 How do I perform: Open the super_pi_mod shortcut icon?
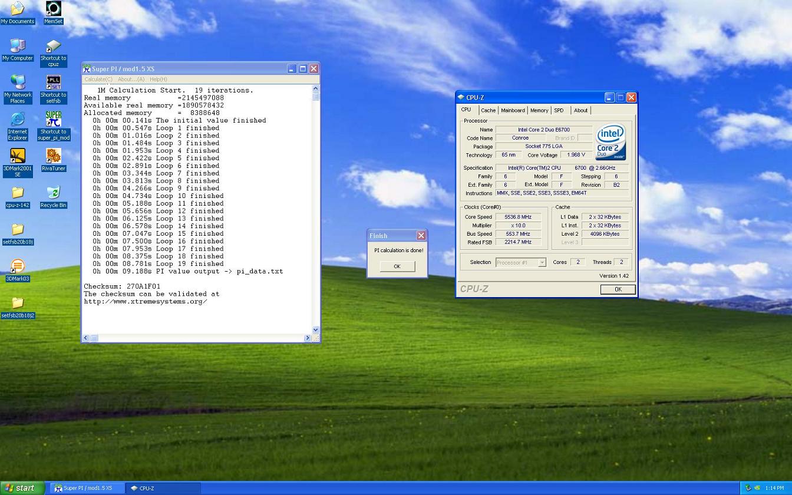(x=53, y=120)
